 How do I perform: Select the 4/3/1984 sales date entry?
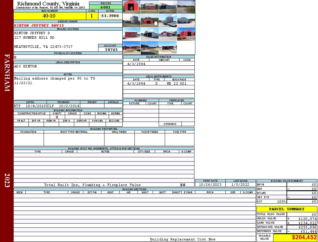[136, 64]
